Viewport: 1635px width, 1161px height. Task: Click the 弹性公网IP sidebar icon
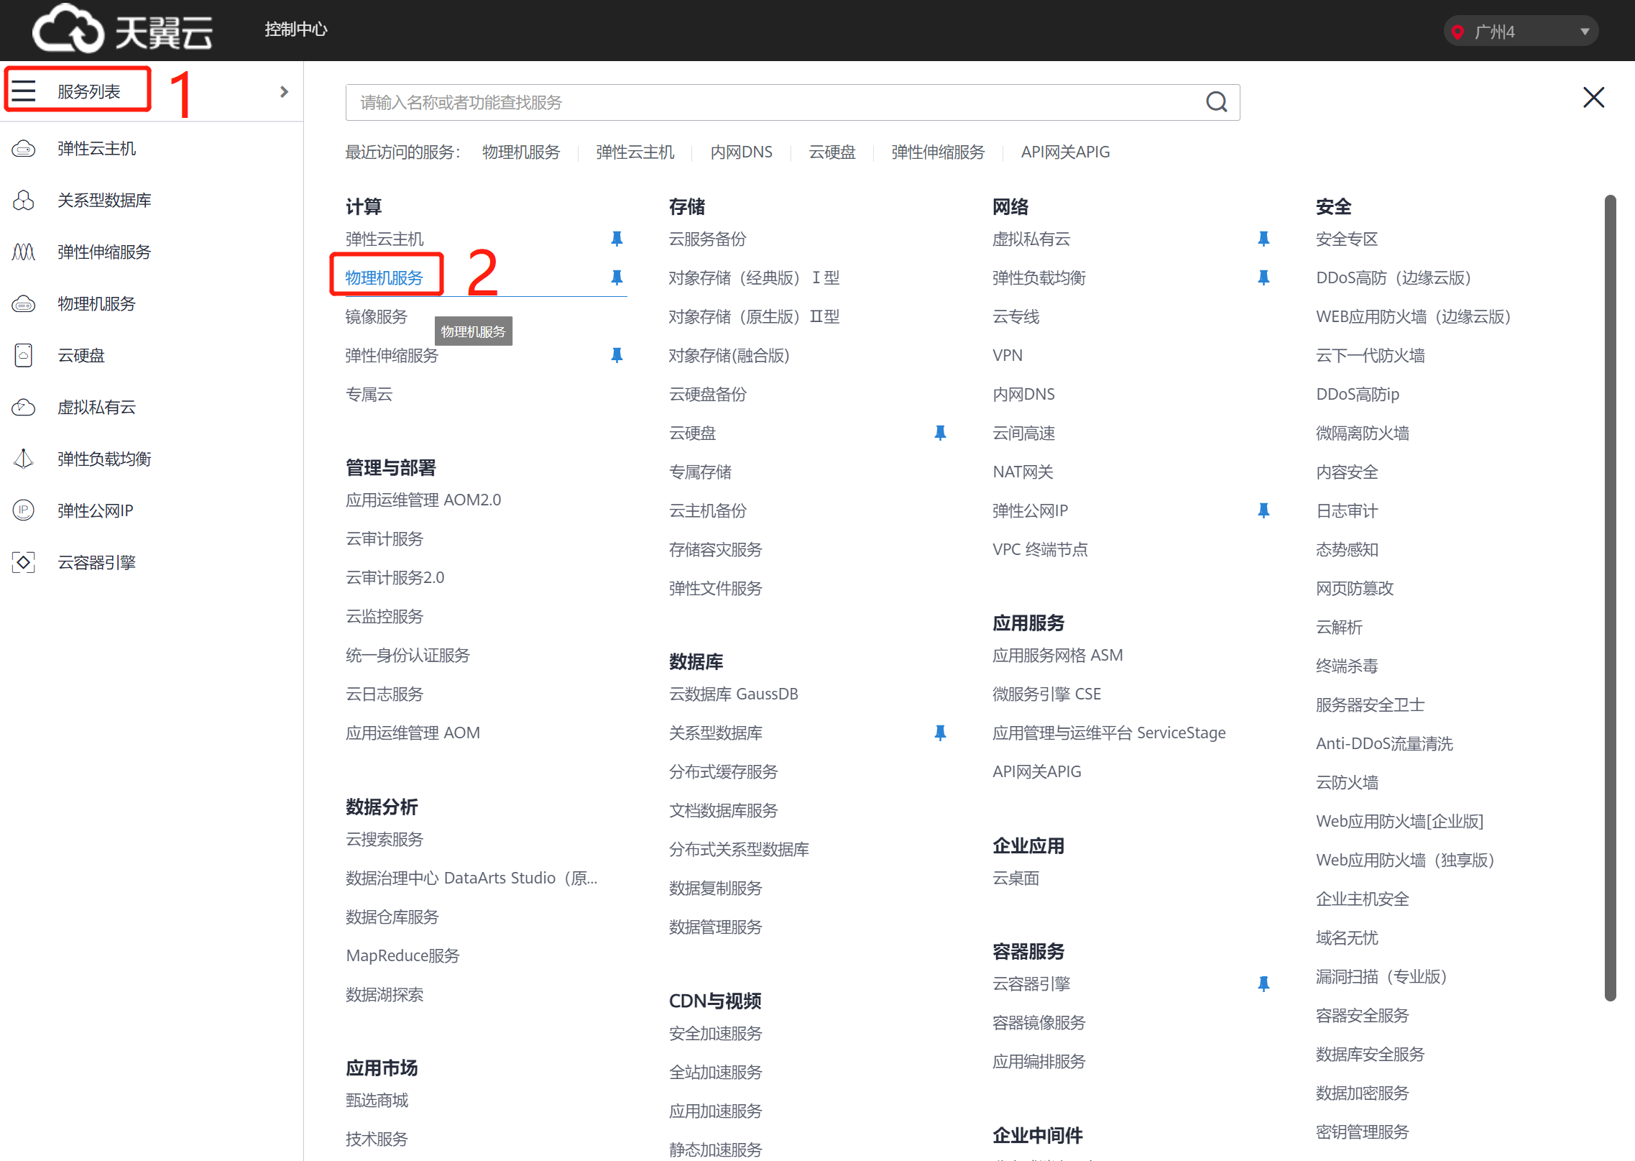point(24,510)
